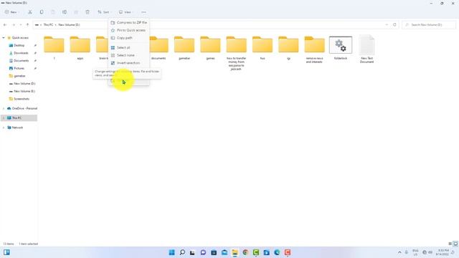Open the See more (three dots) menu
Screen dimensions: 459x258
(143, 12)
